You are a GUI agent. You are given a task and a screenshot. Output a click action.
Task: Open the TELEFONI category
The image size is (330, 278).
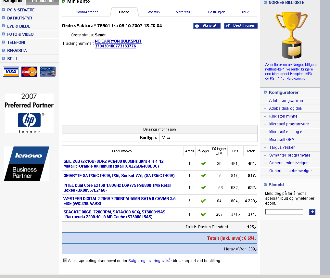tap(16, 42)
